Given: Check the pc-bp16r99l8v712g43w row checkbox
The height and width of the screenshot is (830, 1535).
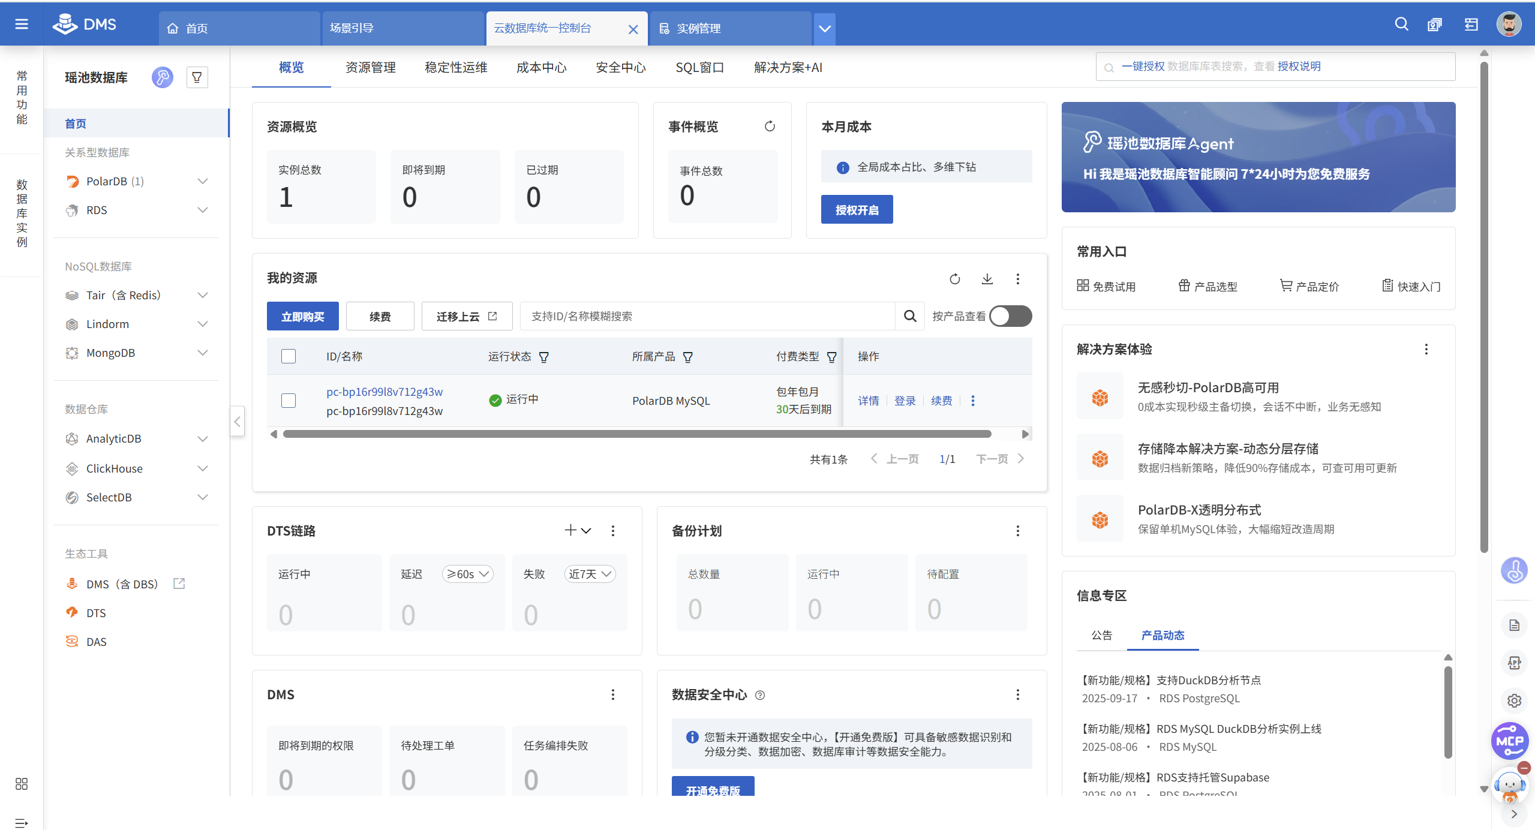Looking at the screenshot, I should (289, 401).
